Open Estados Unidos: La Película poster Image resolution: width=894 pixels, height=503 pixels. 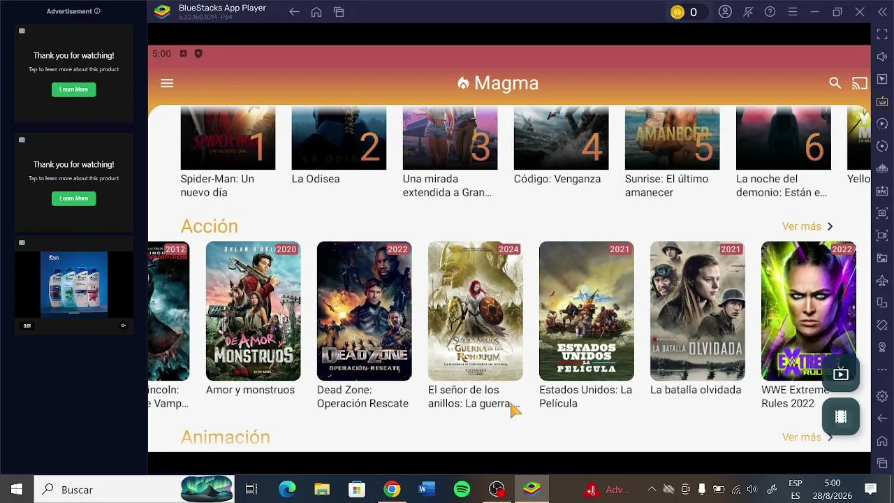point(586,311)
